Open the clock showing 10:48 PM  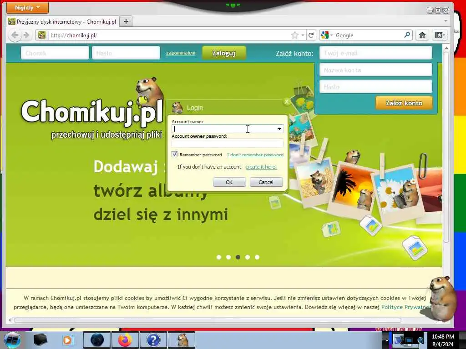pos(443,340)
